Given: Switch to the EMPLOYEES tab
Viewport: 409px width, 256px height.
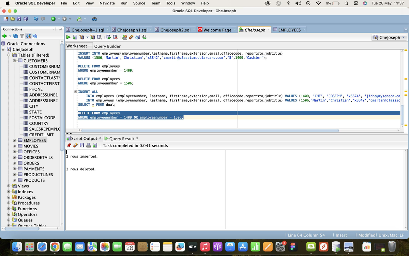Looking at the screenshot, I should (x=289, y=30).
